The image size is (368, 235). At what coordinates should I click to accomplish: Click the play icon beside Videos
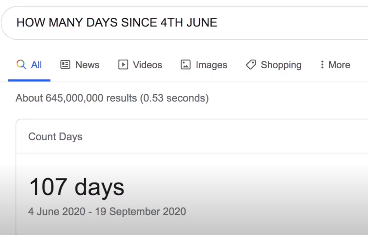pyautogui.click(x=123, y=65)
